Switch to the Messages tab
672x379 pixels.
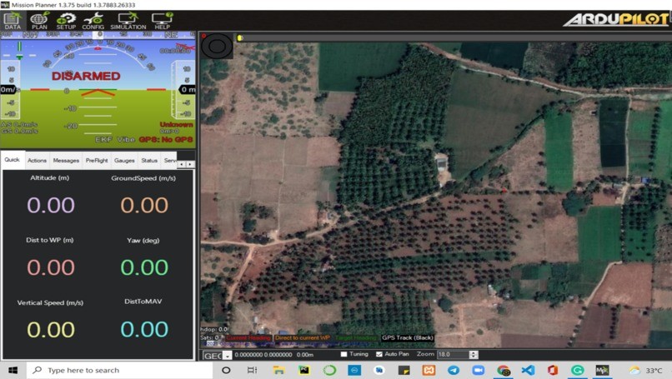click(66, 160)
